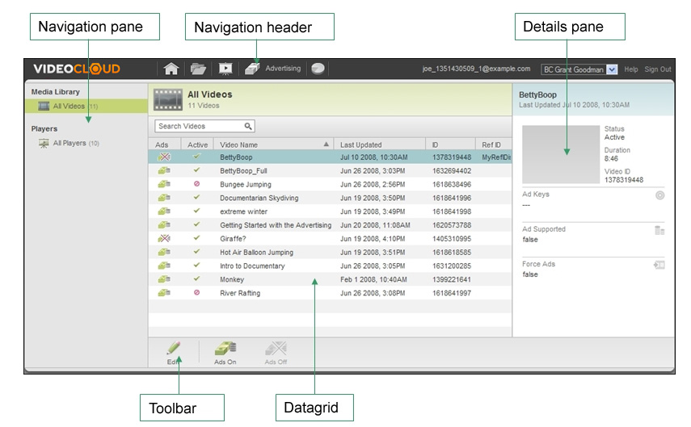The height and width of the screenshot is (427, 691).
Task: Sort by Video Name column header
Action: point(274,144)
